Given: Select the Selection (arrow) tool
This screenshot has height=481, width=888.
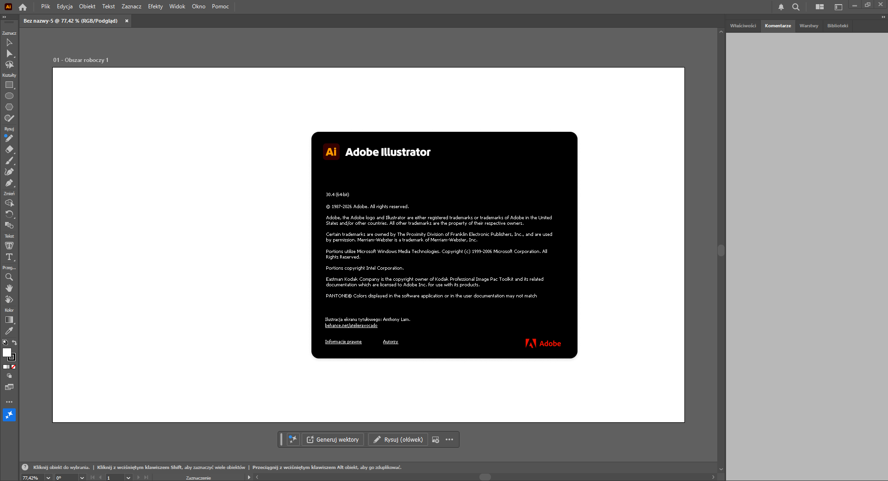Looking at the screenshot, I should 9,43.
